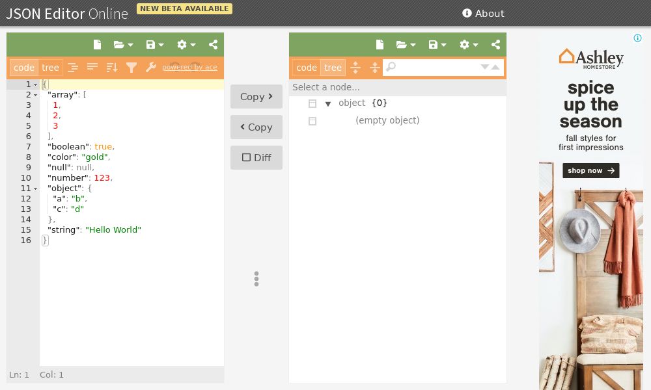The image size is (651, 390).
Task: Open the About menu
Action: click(x=484, y=13)
